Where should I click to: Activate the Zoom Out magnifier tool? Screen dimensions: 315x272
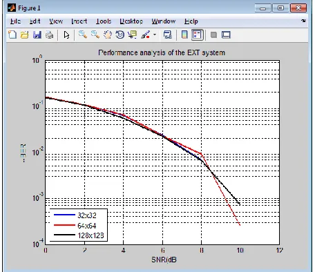pos(95,35)
